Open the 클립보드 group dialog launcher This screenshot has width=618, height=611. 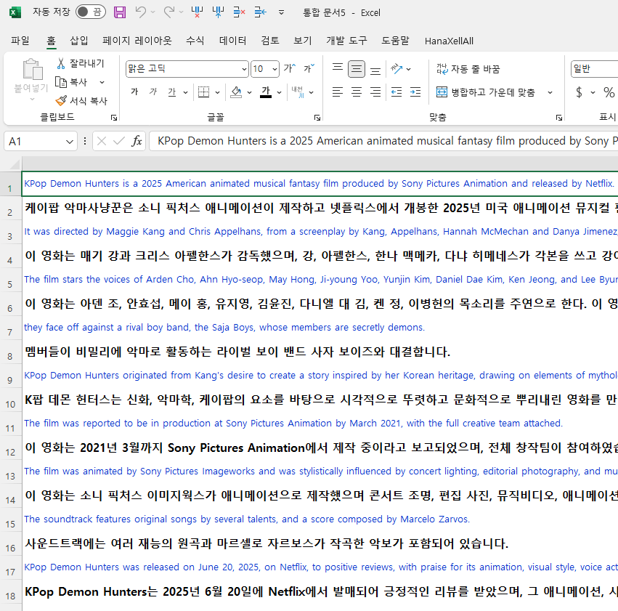114,118
